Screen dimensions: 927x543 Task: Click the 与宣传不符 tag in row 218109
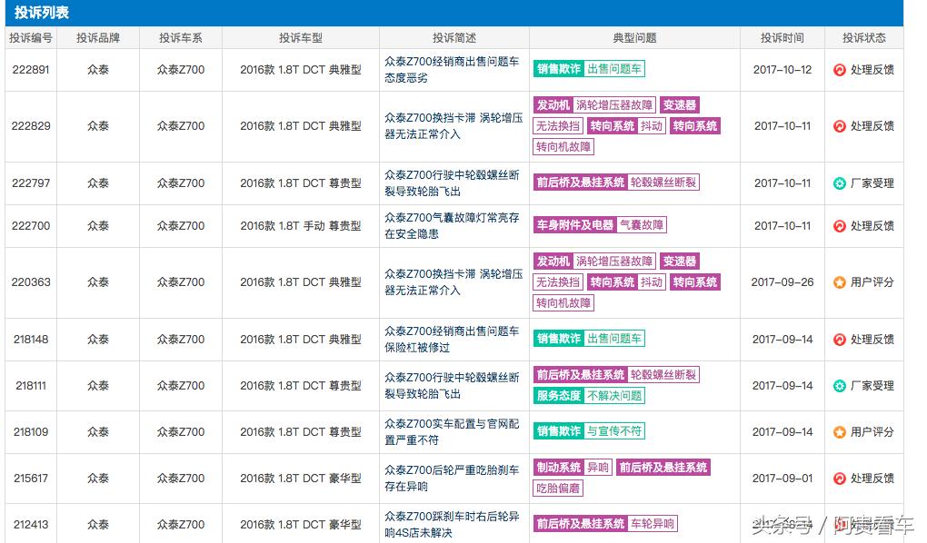tap(614, 432)
